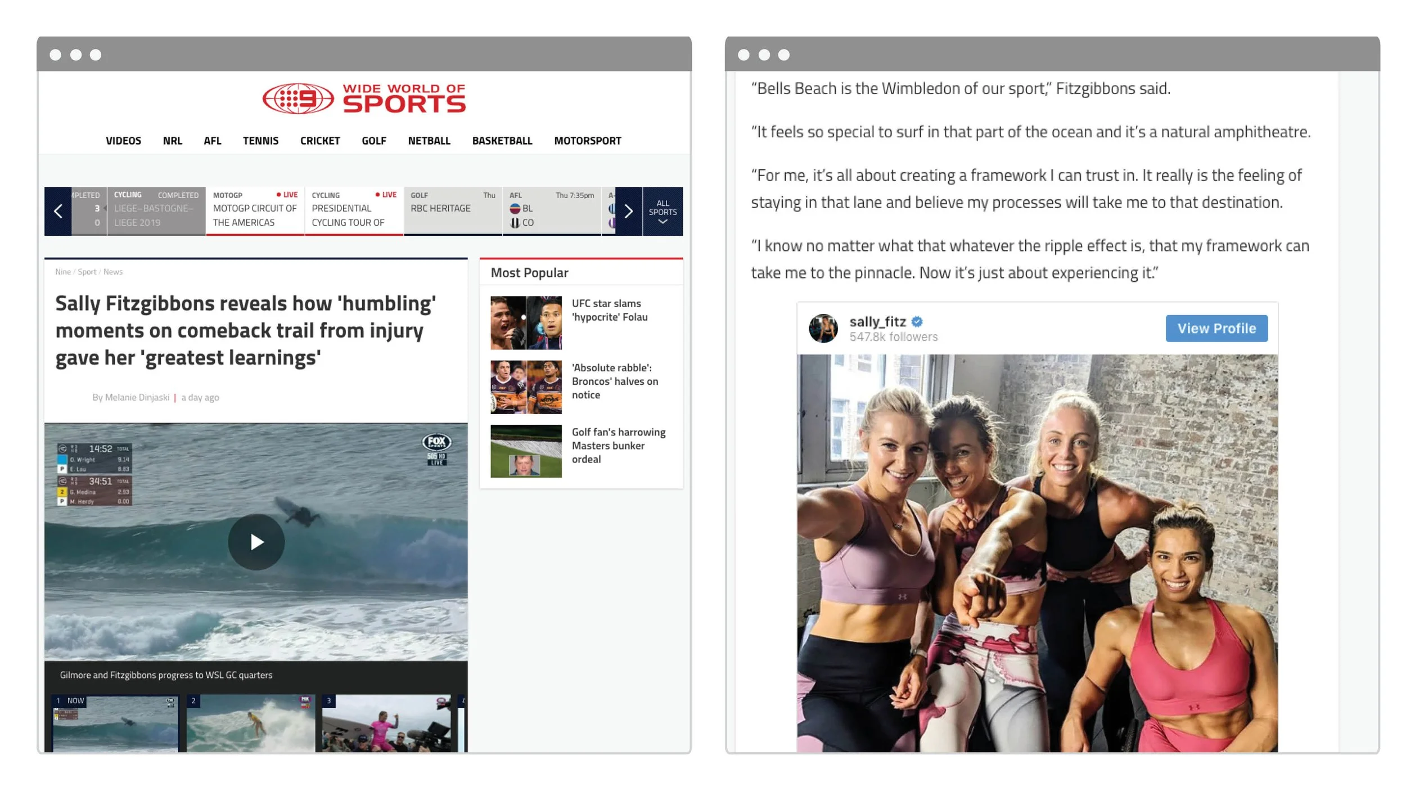This screenshot has height=791, width=1406.
Task: Open the Broncos' halves on notice story
Action: (x=615, y=381)
